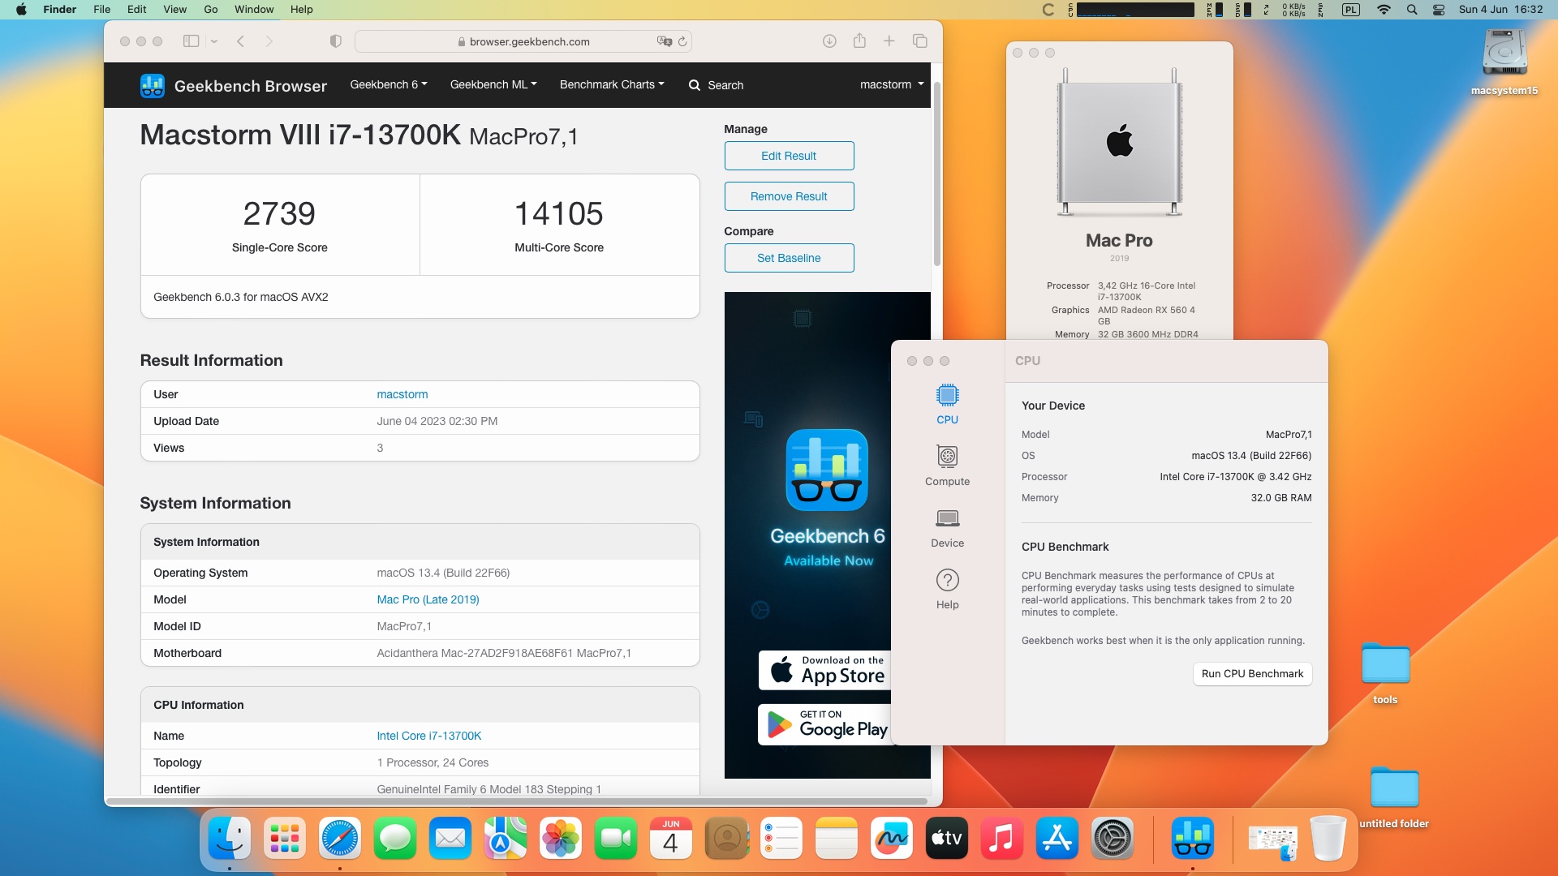Click Safari's share icon in toolbar

[859, 41]
